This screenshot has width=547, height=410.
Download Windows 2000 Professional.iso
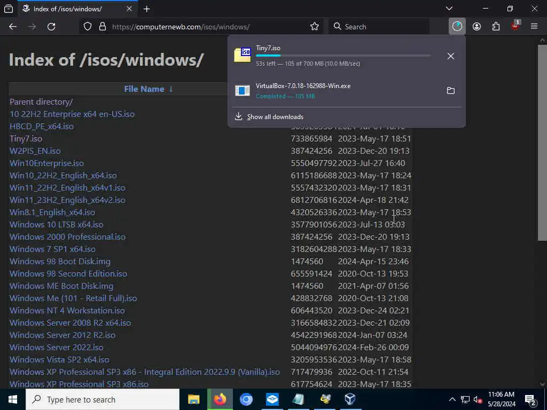click(x=68, y=236)
